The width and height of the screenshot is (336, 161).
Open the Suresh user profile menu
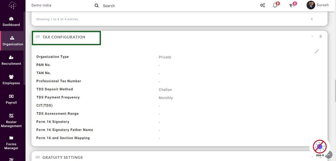[317, 5]
